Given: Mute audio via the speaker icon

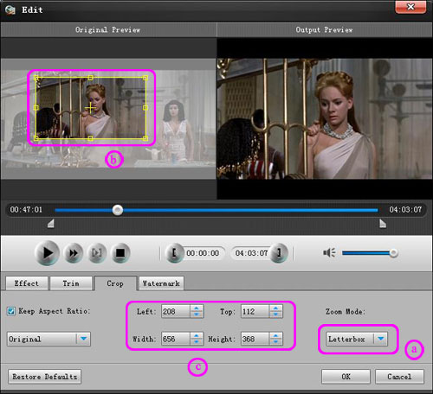Looking at the screenshot, I should 329,252.
